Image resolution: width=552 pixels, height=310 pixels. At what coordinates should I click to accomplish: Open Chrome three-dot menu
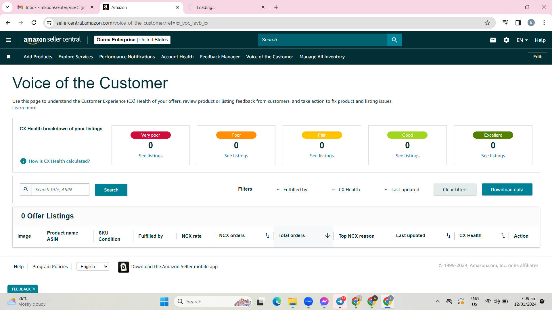(x=544, y=23)
